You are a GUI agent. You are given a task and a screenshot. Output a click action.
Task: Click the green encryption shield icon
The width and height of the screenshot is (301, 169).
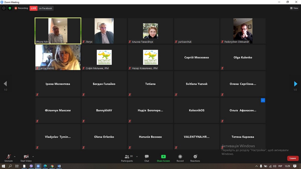click(x=10, y=8)
